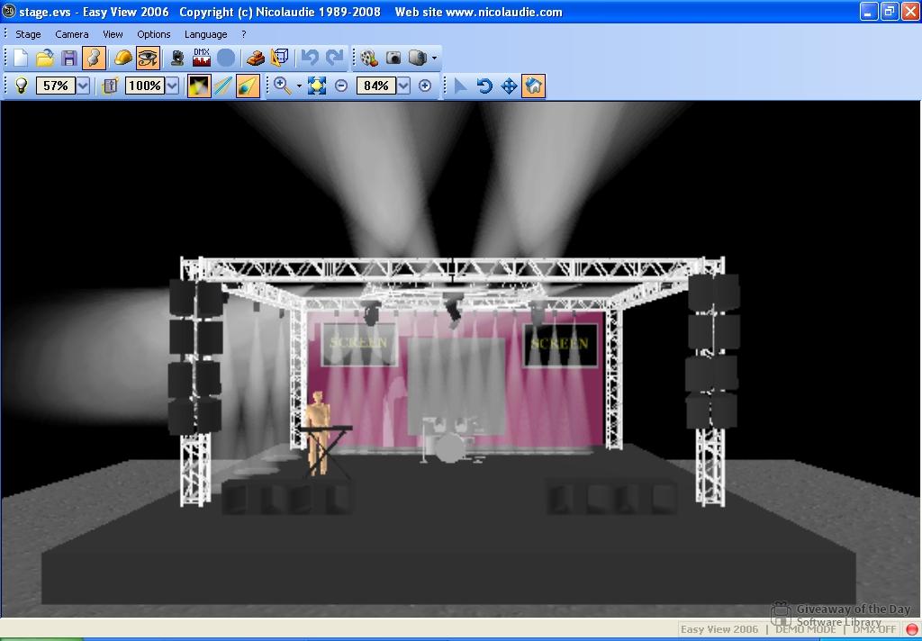The image size is (922, 641).
Task: Open the zoom tool dropdown arrow
Action: (x=299, y=86)
